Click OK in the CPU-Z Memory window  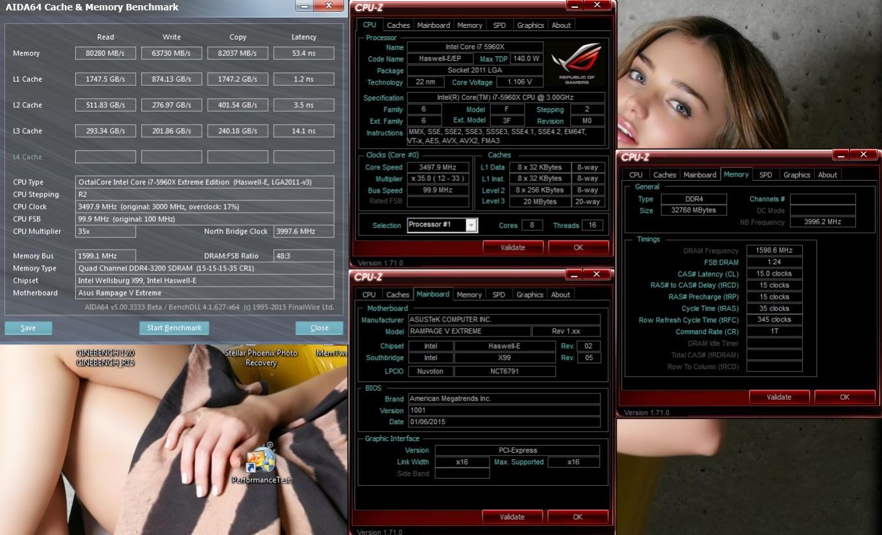pos(844,397)
